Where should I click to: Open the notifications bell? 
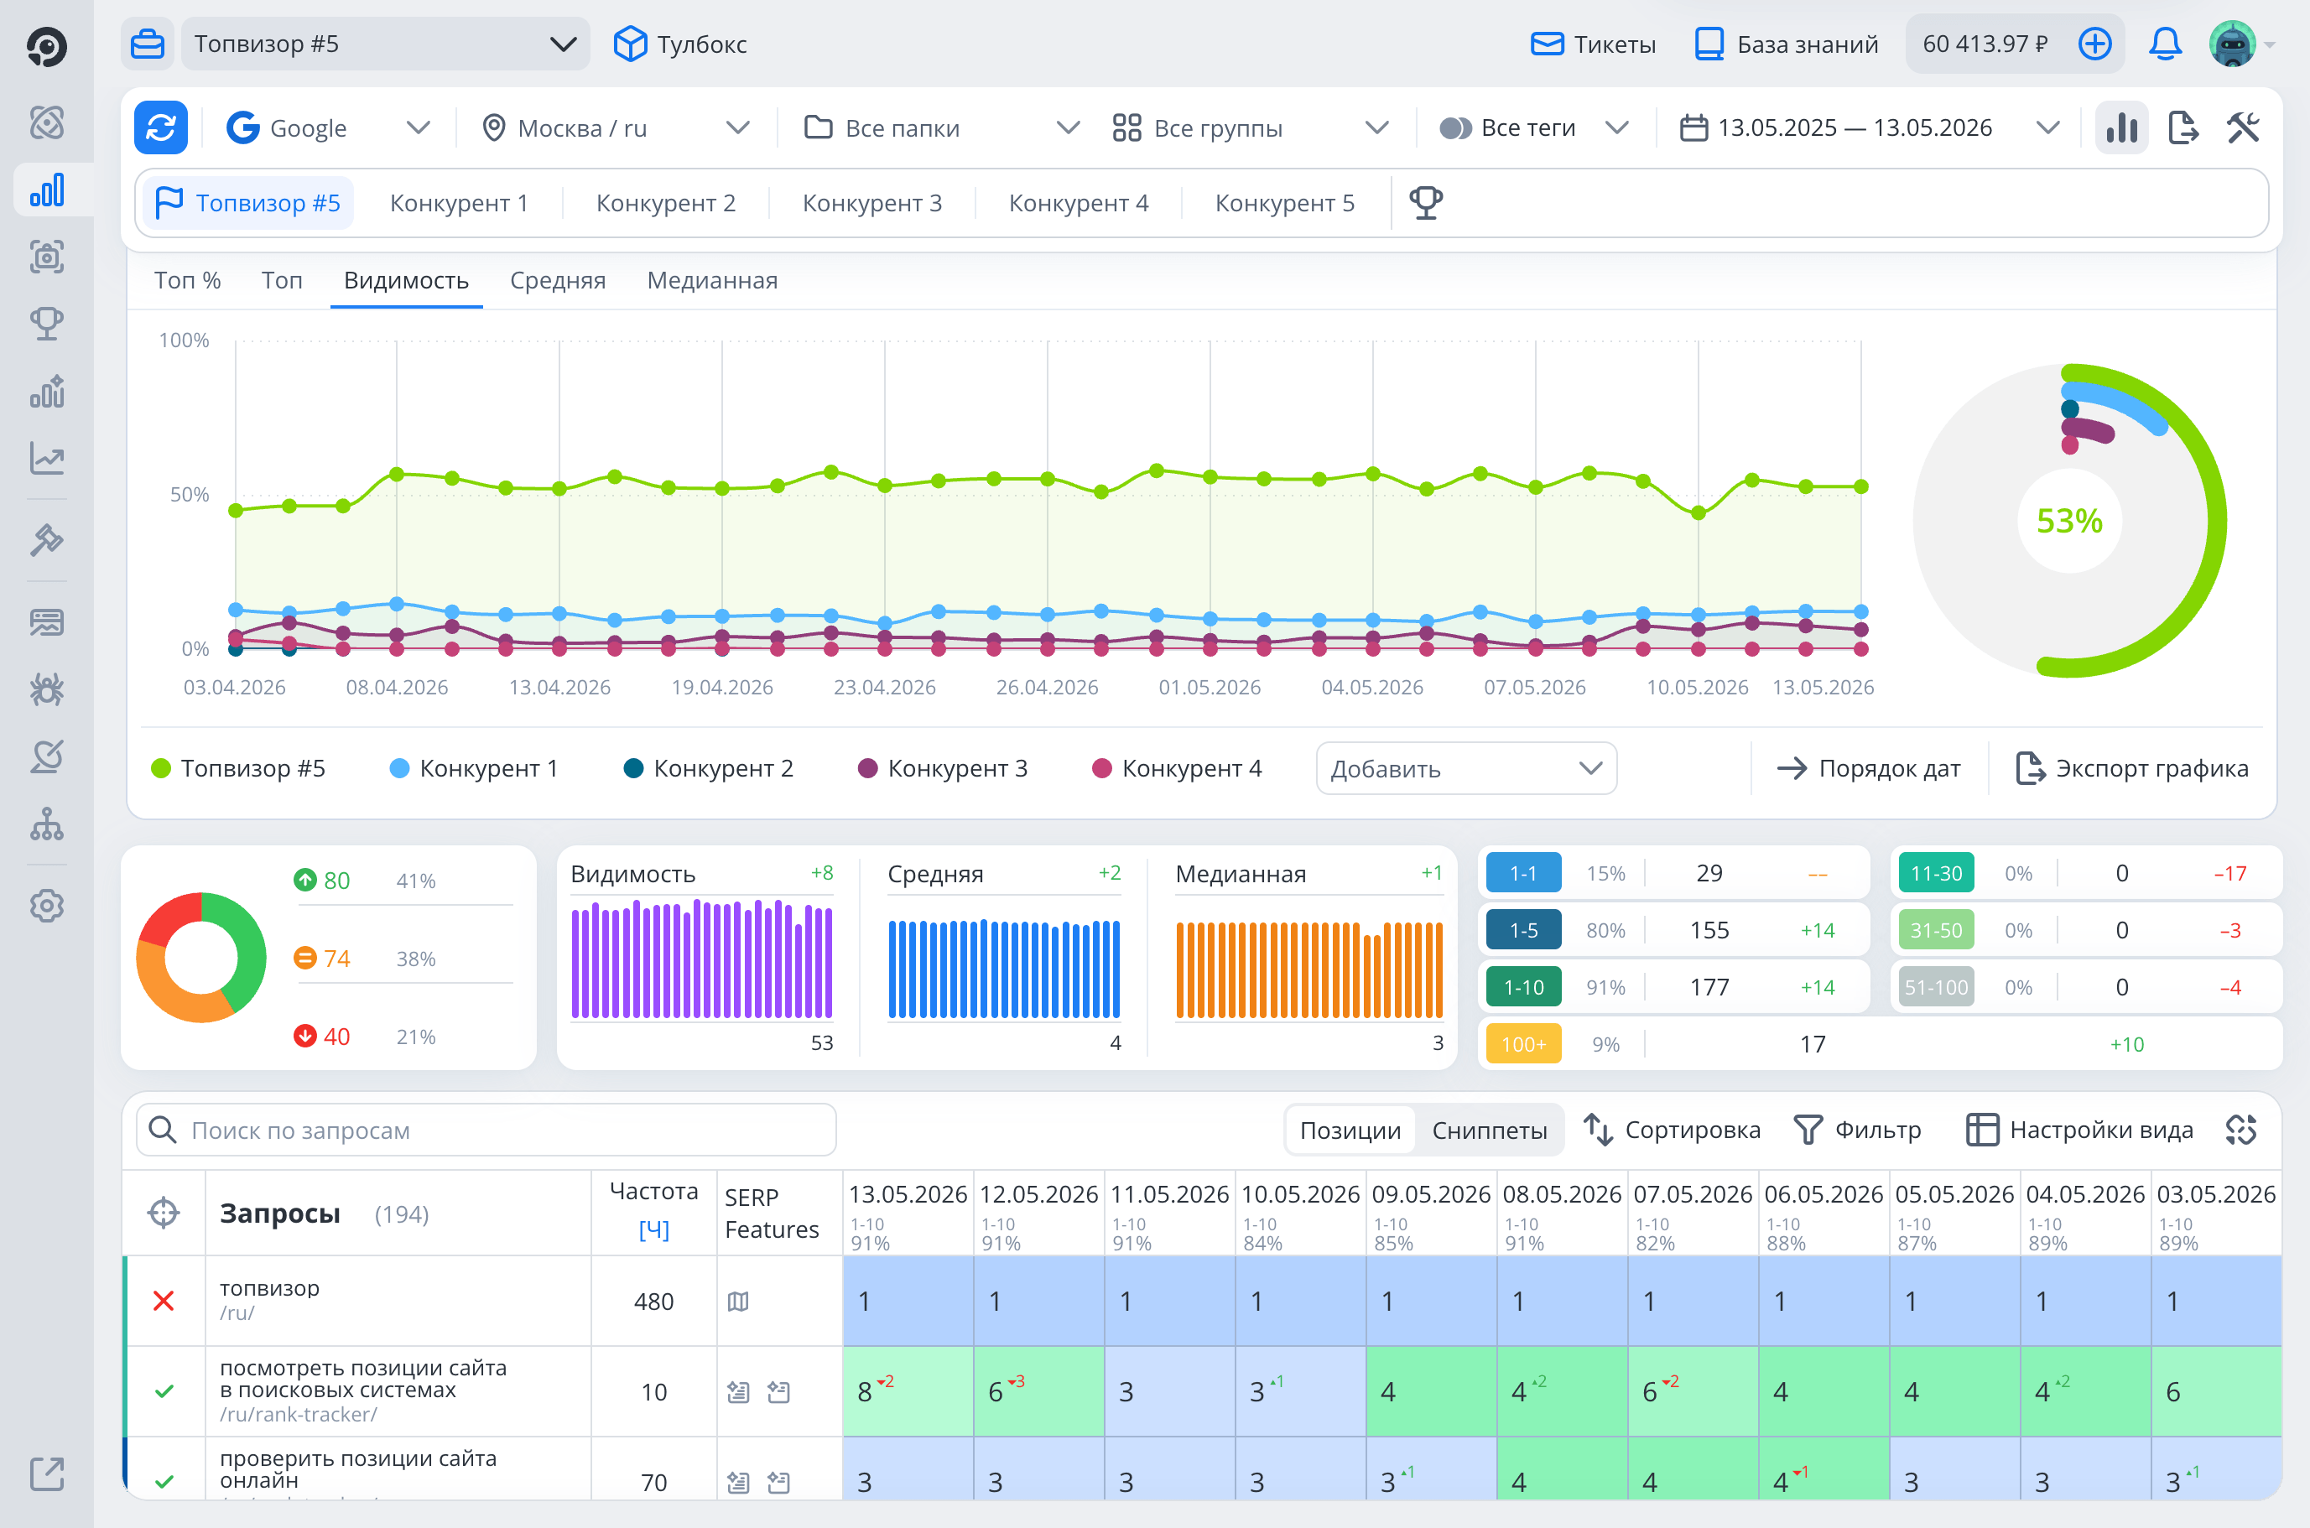[x=2165, y=44]
